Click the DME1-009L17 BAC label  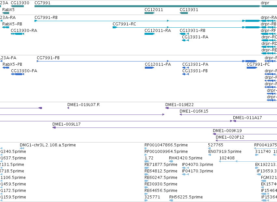66,124
